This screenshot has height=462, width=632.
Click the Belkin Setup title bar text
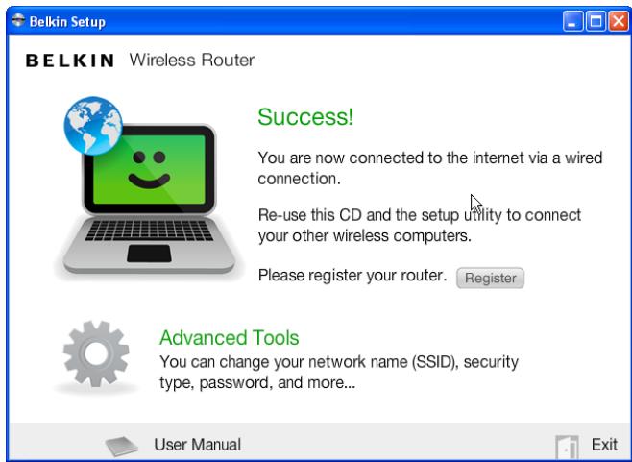point(67,21)
